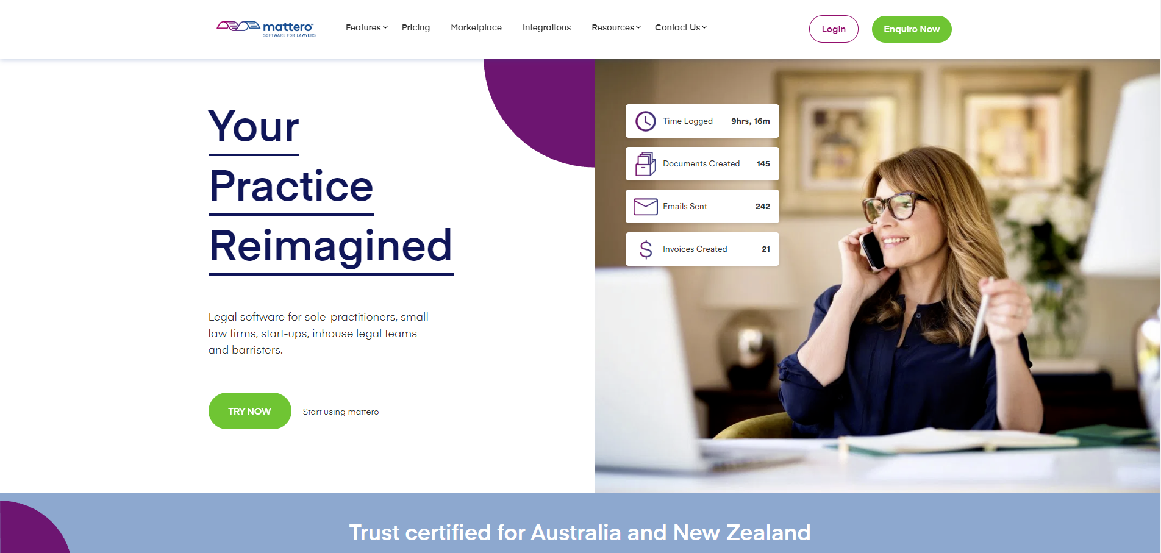Click the Start using mattero link

[x=341, y=412]
